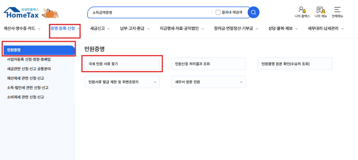358x160 pixels.
Task: Click the blue search magnifier button
Action: (253, 13)
